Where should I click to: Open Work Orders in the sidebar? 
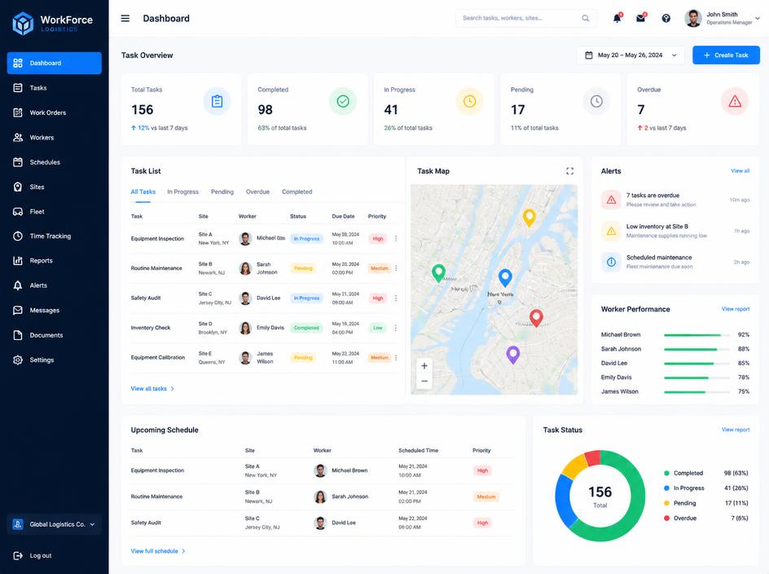(55, 113)
